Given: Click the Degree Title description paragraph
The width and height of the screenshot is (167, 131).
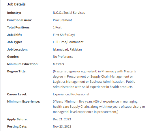Looking at the screenshot, I should pos(94,79).
